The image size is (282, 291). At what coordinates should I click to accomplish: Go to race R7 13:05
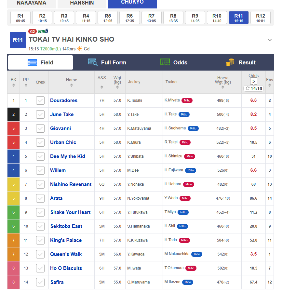point(151,18)
